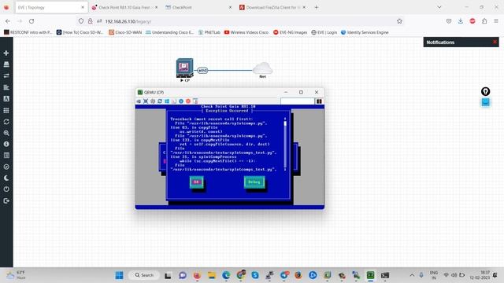Click Refresh topology sidebar icon
504x283 pixels.
(x=6, y=122)
